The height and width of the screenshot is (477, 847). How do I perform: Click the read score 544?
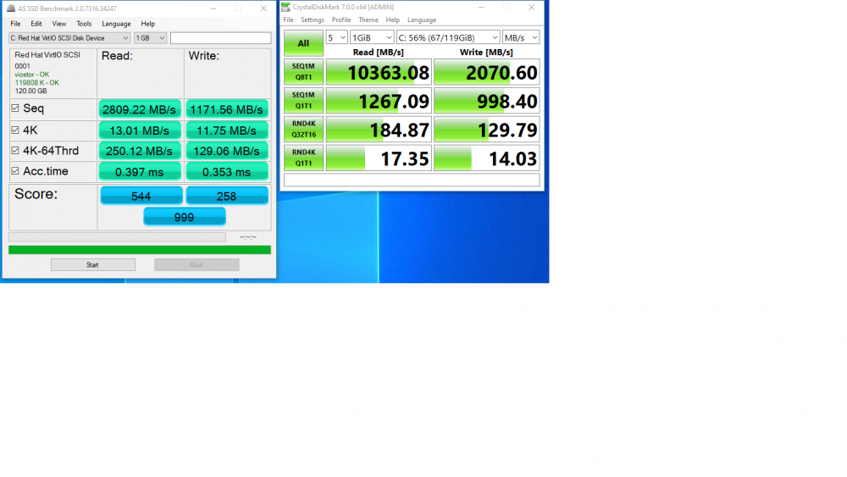[141, 196]
